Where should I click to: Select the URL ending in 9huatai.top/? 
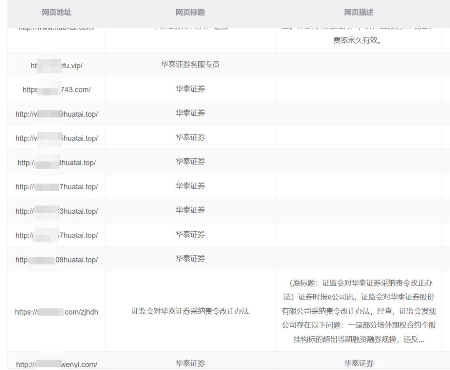(x=57, y=114)
